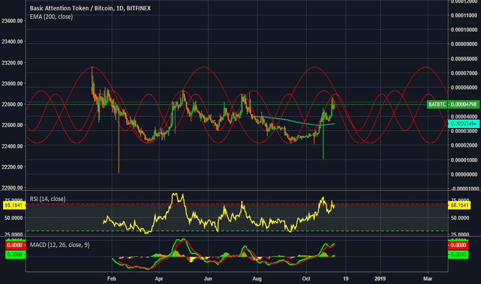481x284 pixels.
Task: Click the cyan 0.00003494 EMA value label
Action: click(x=463, y=124)
